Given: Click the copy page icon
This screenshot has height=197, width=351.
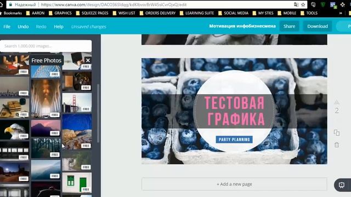Looking at the screenshot, I should click(x=337, y=132).
